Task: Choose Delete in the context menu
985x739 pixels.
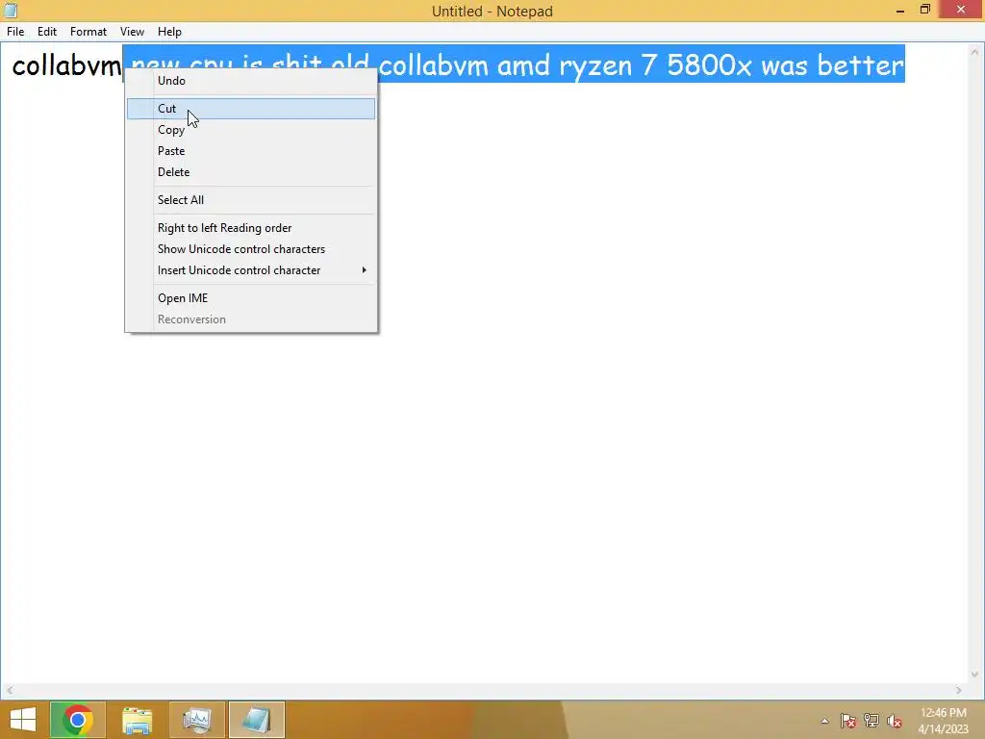Action: tap(251, 172)
